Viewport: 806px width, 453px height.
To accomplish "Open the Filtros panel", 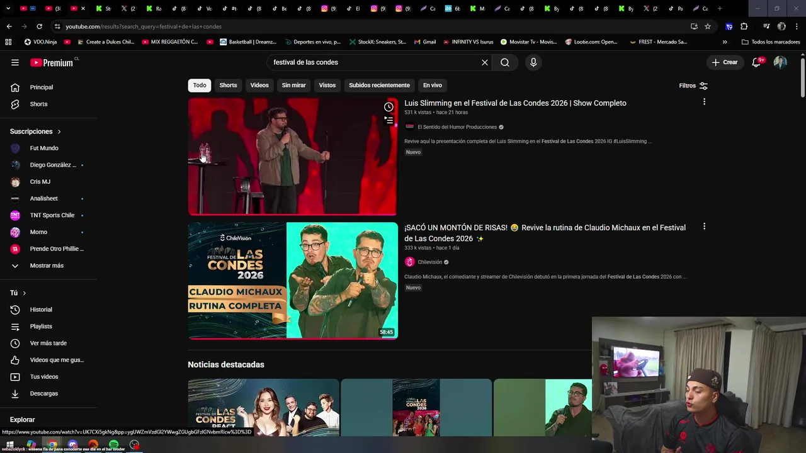I will click(x=693, y=86).
